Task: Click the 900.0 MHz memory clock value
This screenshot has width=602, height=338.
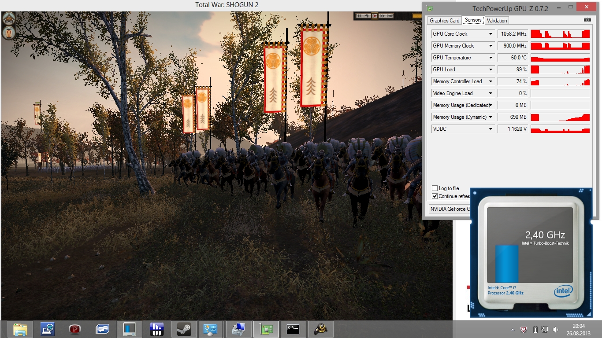Action: (513, 46)
